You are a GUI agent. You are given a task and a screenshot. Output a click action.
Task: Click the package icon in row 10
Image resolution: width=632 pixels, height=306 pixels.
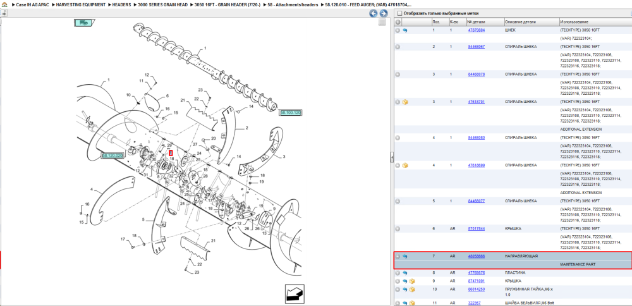pos(411,289)
